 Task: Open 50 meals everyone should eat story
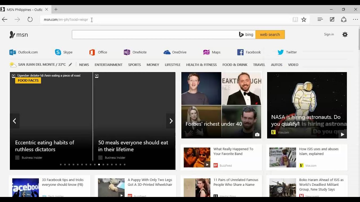(133, 146)
